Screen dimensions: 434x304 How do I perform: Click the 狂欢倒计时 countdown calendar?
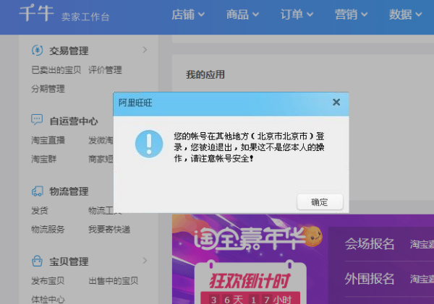click(x=250, y=282)
